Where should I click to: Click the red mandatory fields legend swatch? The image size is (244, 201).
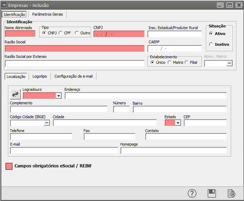tap(9, 166)
